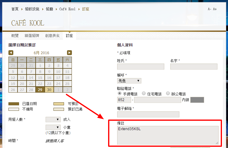The width and height of the screenshot is (228, 148).
Task: Click the phone number input field
Action: pyautogui.click(x=157, y=100)
